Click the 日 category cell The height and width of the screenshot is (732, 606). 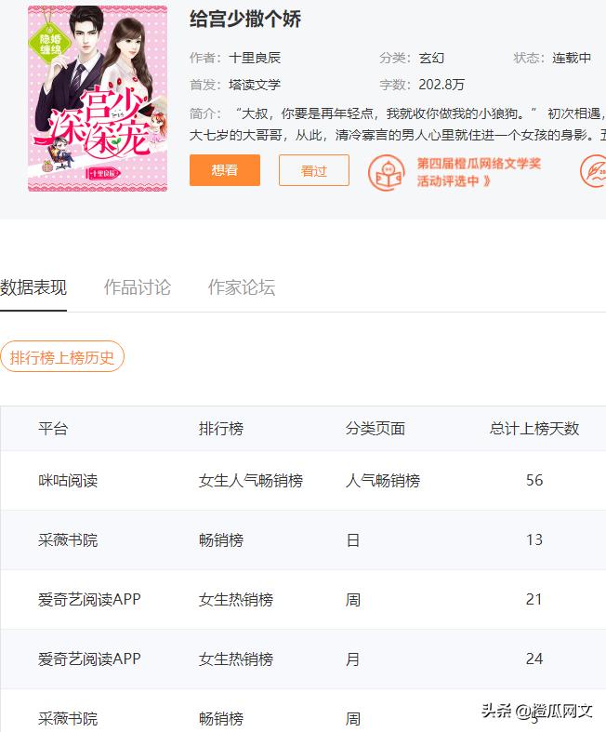[x=353, y=540]
